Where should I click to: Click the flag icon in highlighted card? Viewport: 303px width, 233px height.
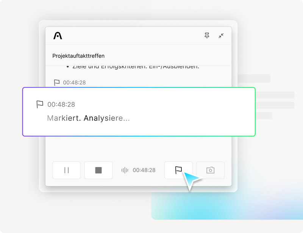click(x=40, y=105)
